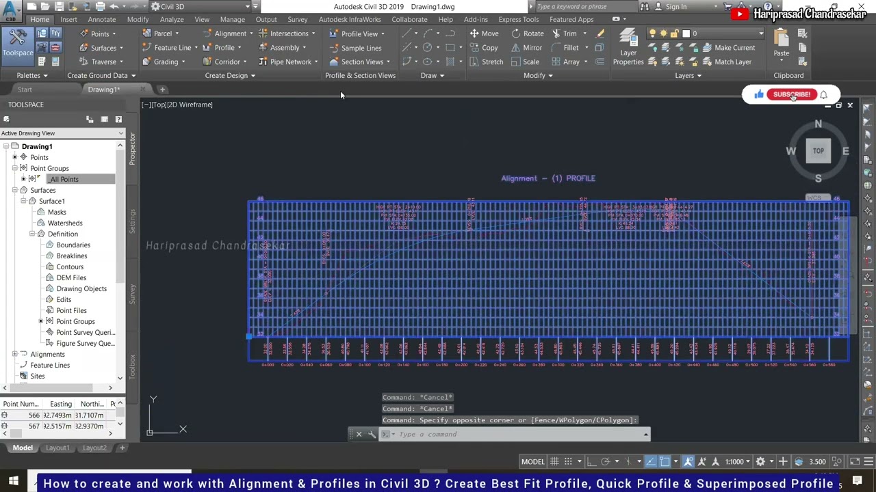Toggle snap mode in status bar

pyautogui.click(x=567, y=462)
